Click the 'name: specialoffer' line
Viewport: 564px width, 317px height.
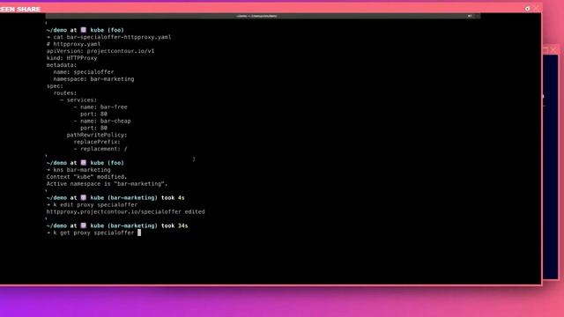click(84, 72)
